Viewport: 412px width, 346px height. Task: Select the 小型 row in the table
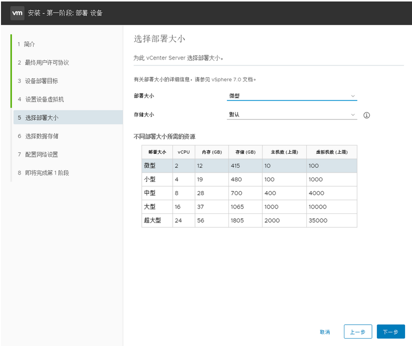(249, 179)
